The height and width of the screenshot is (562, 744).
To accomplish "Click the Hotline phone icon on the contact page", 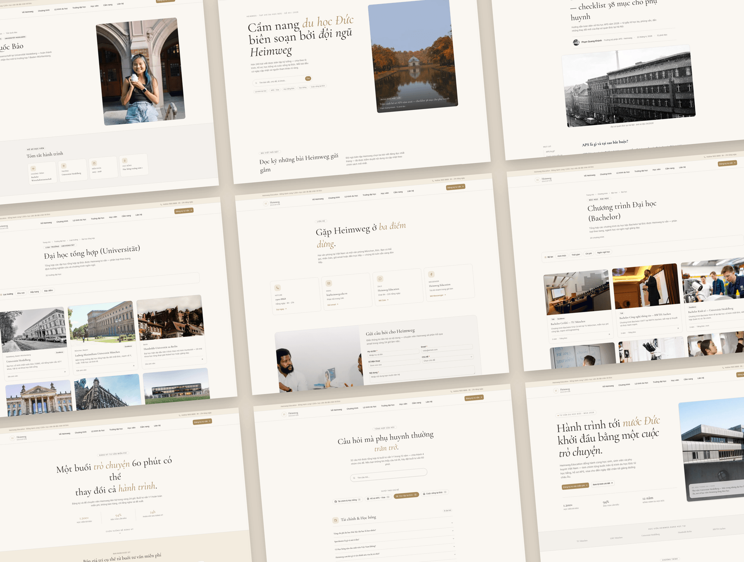I will click(278, 288).
